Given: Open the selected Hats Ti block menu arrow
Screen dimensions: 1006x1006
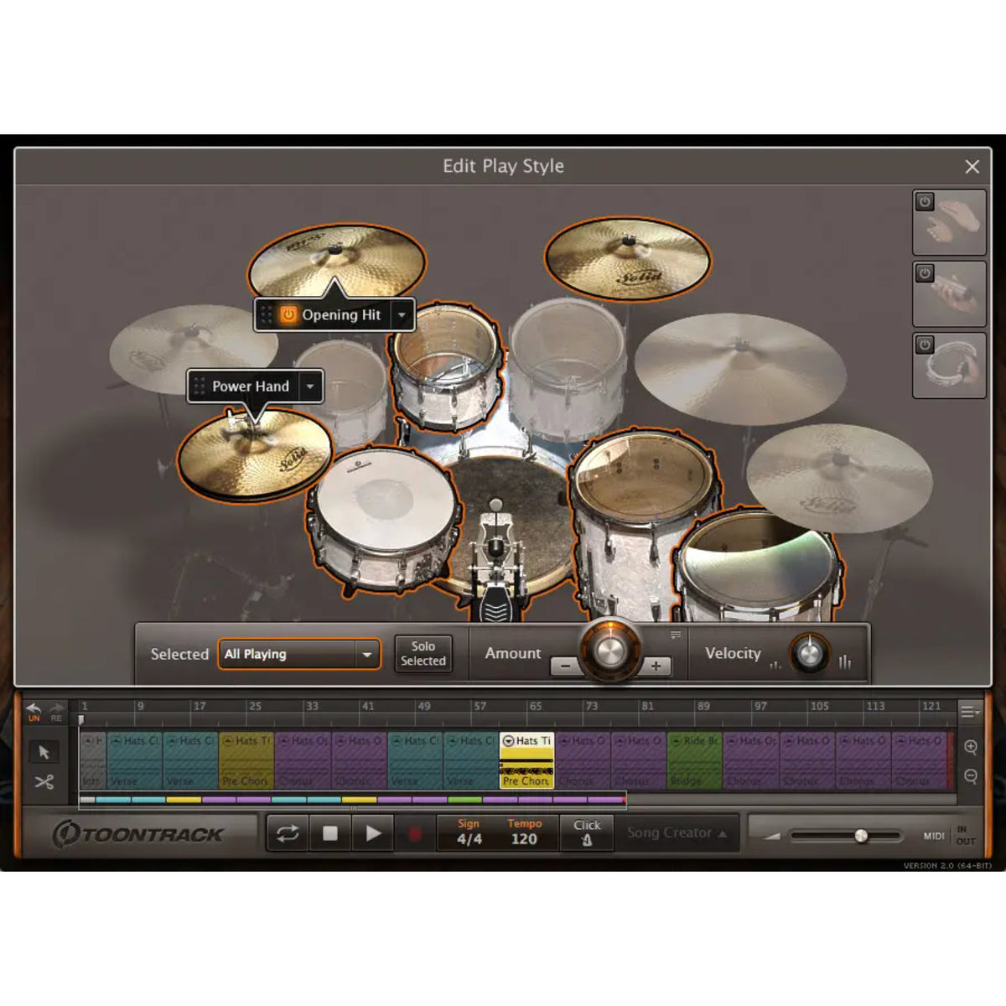Looking at the screenshot, I should (508, 741).
